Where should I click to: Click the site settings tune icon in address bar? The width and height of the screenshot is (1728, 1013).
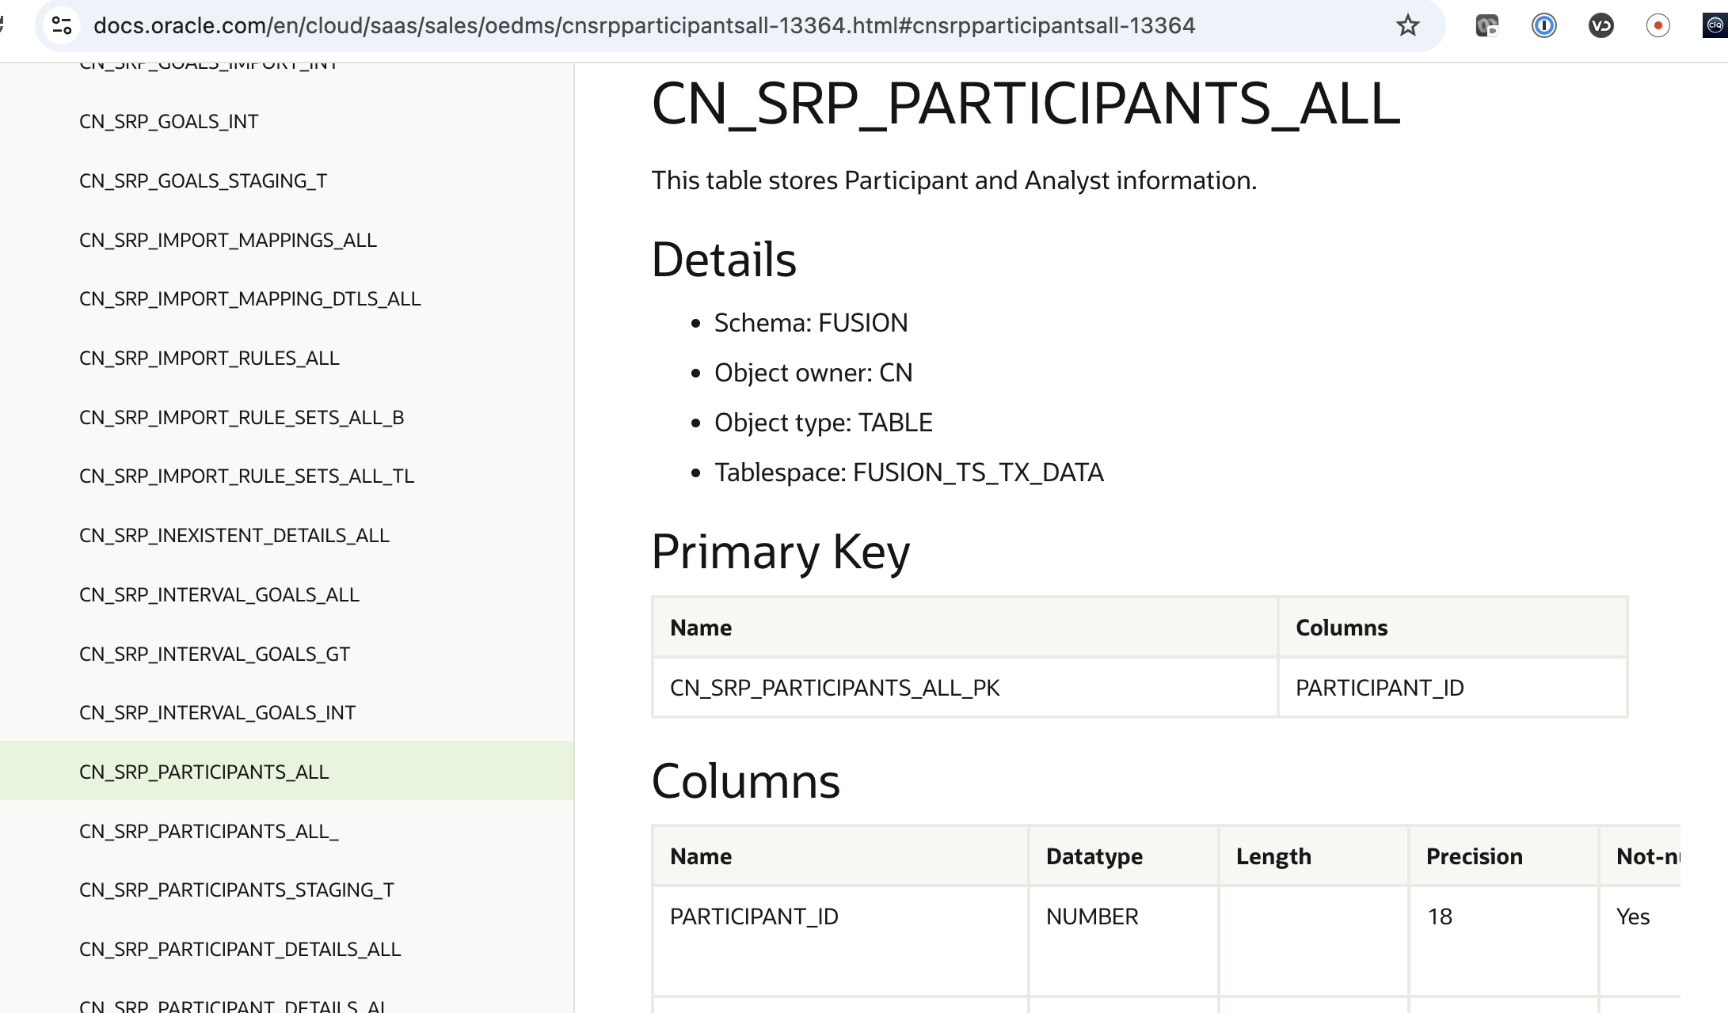point(62,25)
